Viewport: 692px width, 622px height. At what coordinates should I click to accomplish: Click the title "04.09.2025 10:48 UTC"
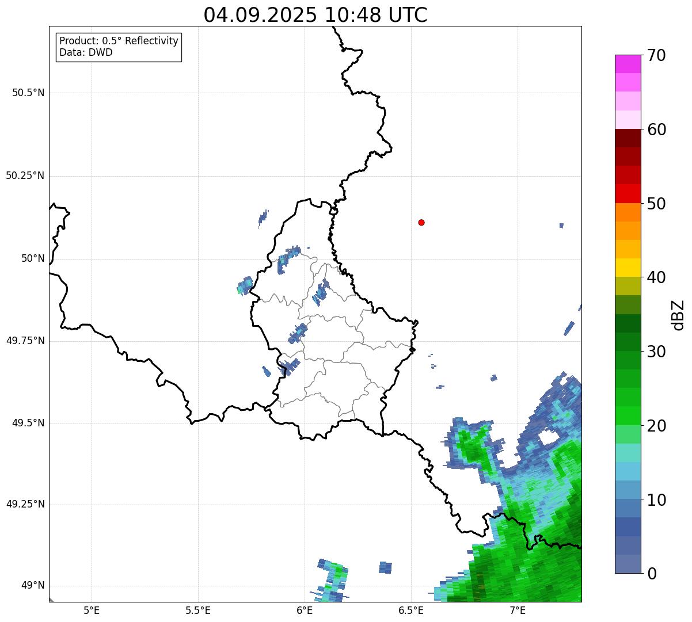coord(315,14)
